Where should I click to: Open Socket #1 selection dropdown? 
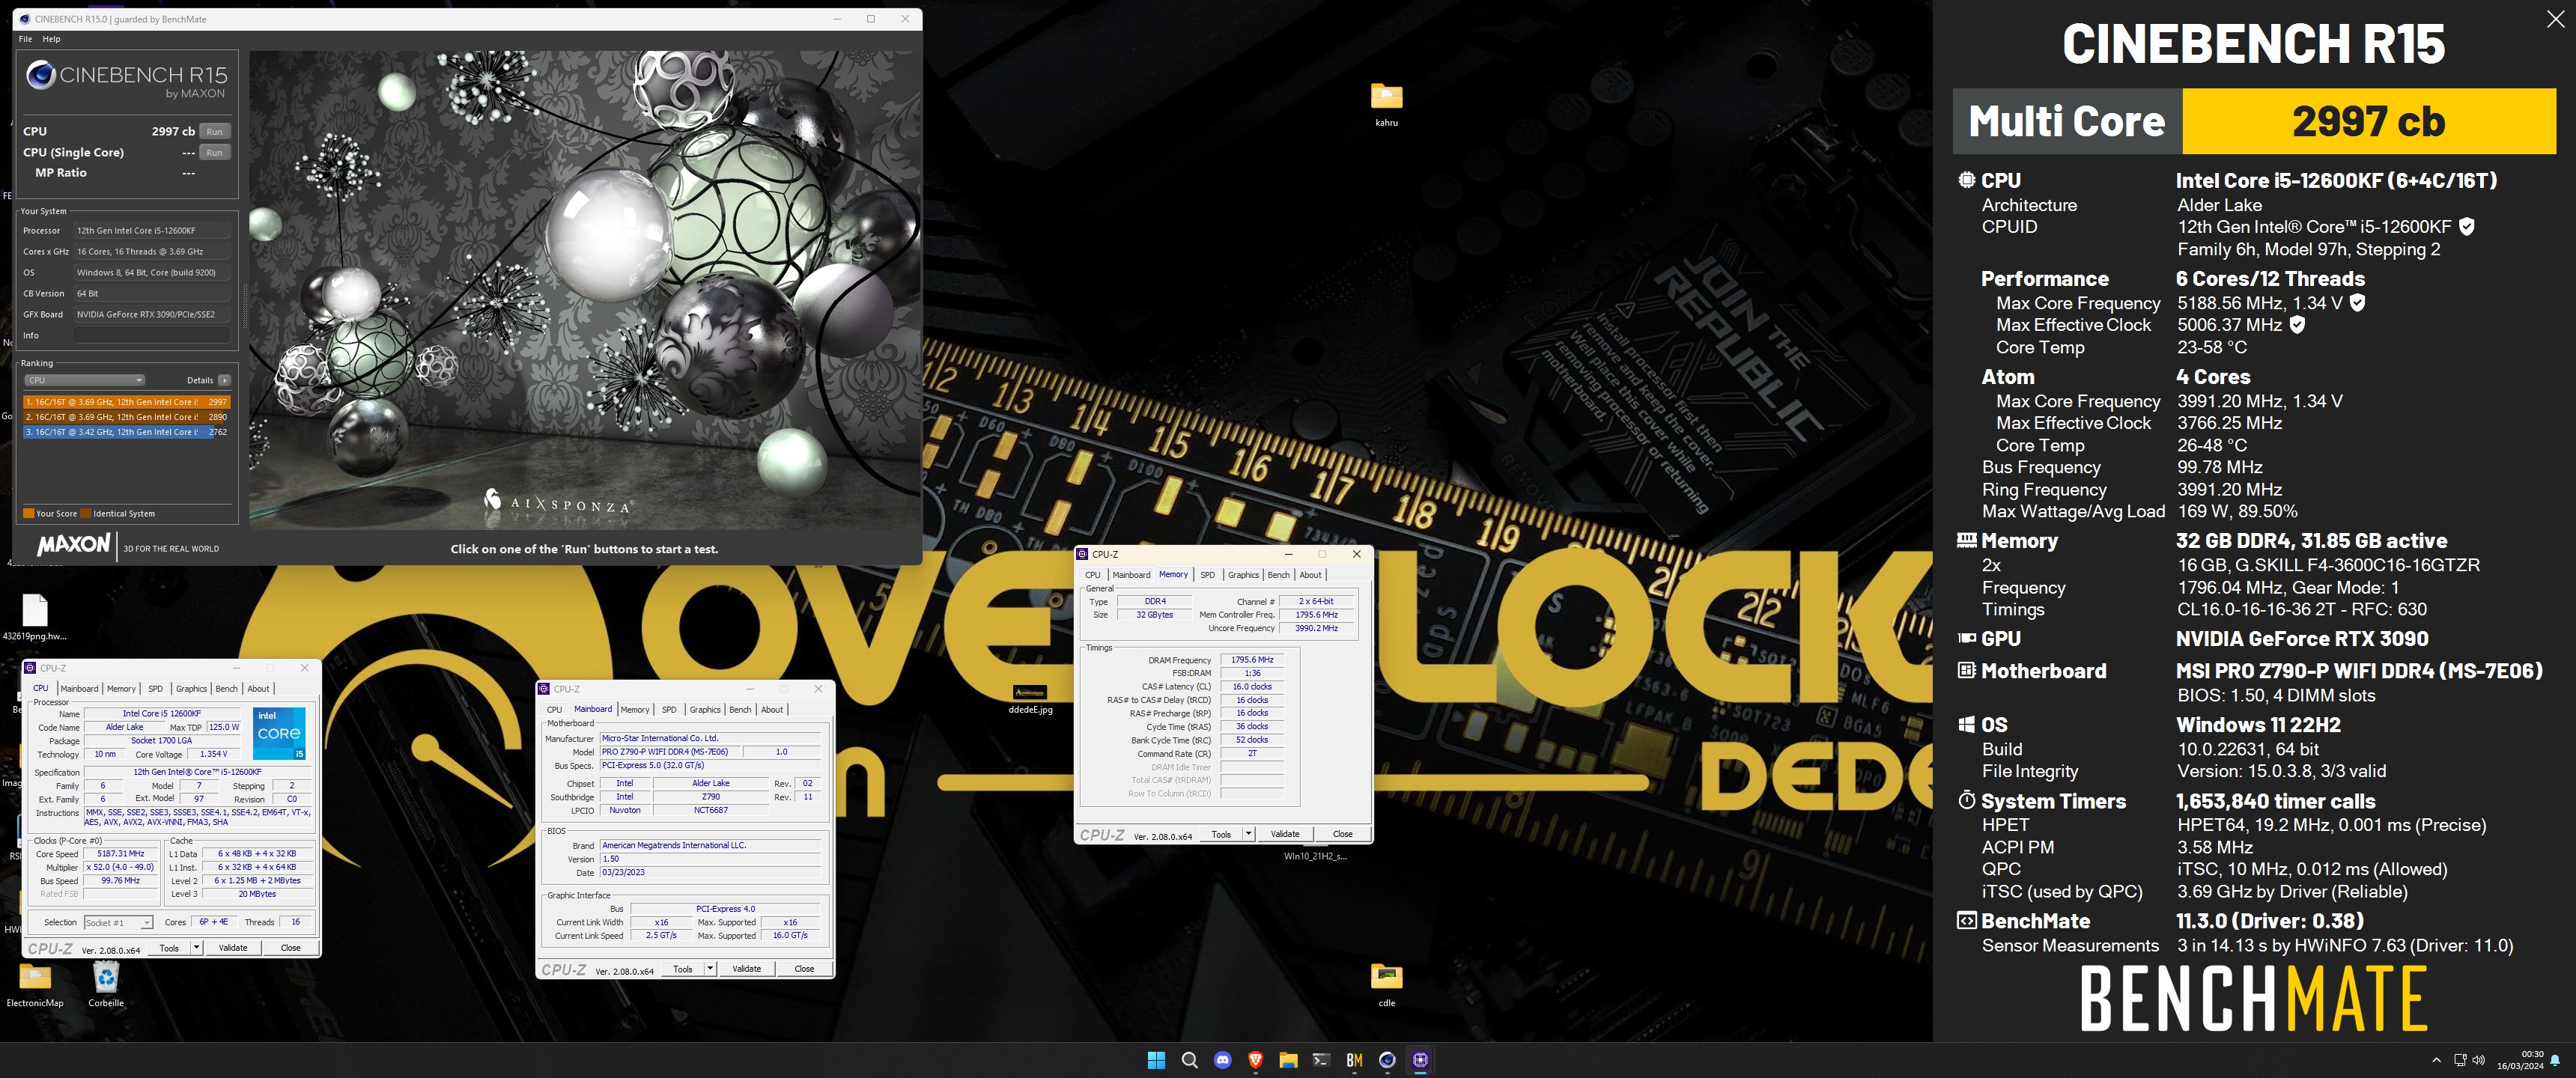[118, 923]
